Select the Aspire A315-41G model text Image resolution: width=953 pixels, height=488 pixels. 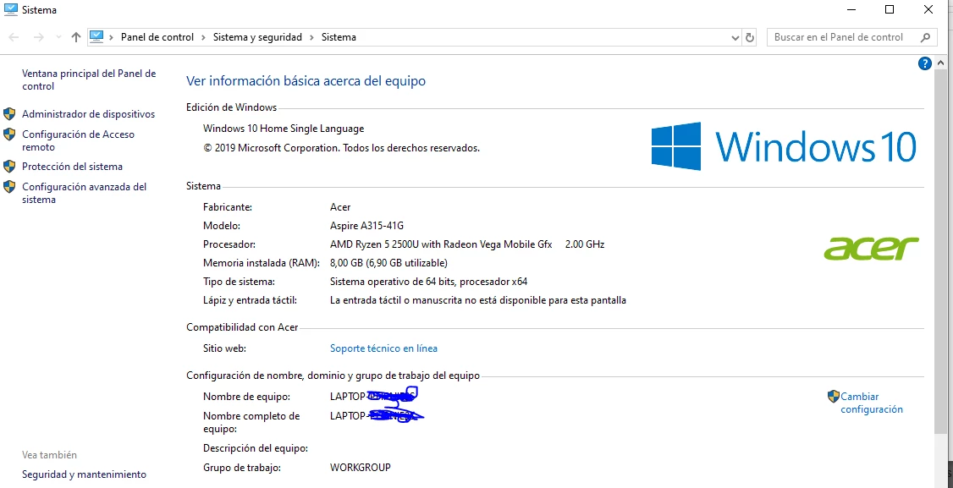pyautogui.click(x=366, y=226)
